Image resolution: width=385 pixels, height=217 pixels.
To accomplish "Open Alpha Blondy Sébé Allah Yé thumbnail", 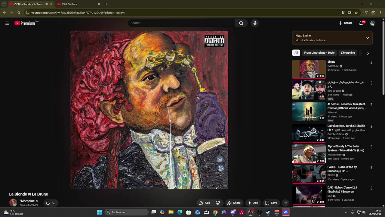I will coord(309,154).
